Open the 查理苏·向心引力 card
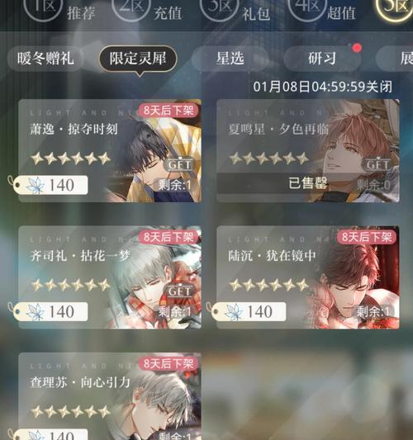Image resolution: width=413 pixels, height=440 pixels. pyautogui.click(x=110, y=396)
